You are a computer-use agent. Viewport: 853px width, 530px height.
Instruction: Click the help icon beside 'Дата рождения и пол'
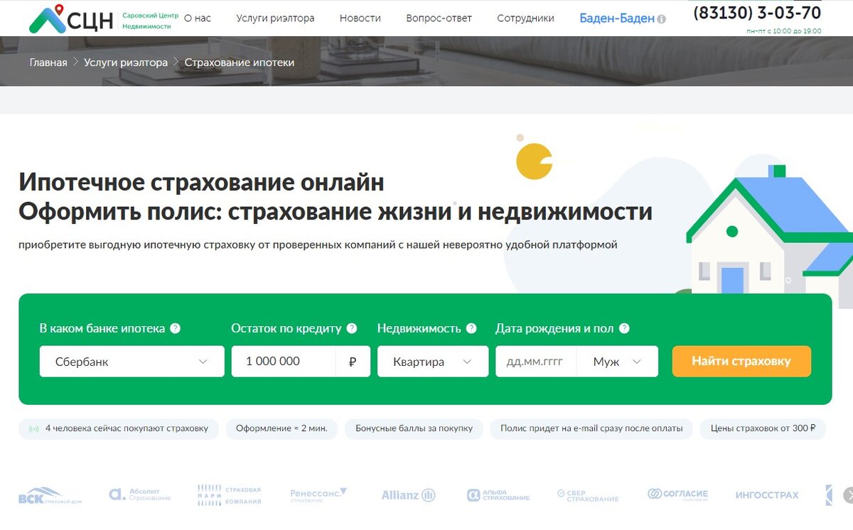tap(623, 328)
